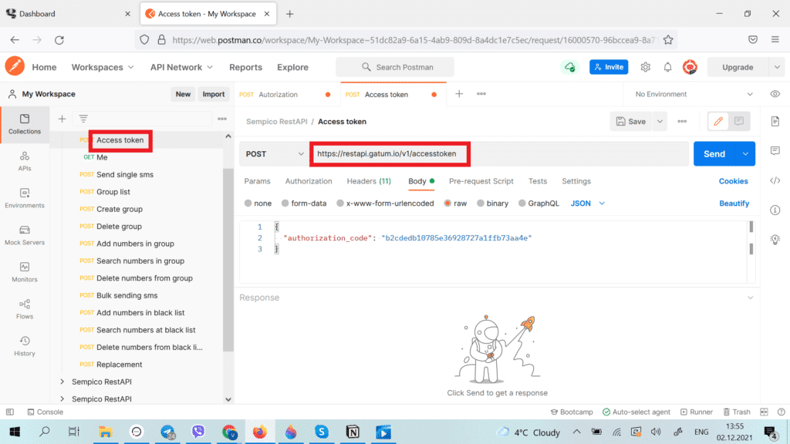
Task: Click the Postman logo icon
Action: (x=15, y=66)
